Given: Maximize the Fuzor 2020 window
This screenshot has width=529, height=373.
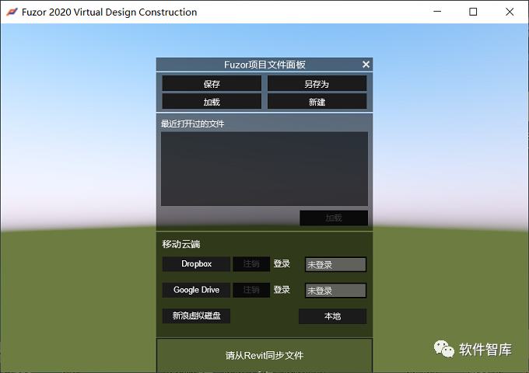Looking at the screenshot, I should tap(473, 12).
